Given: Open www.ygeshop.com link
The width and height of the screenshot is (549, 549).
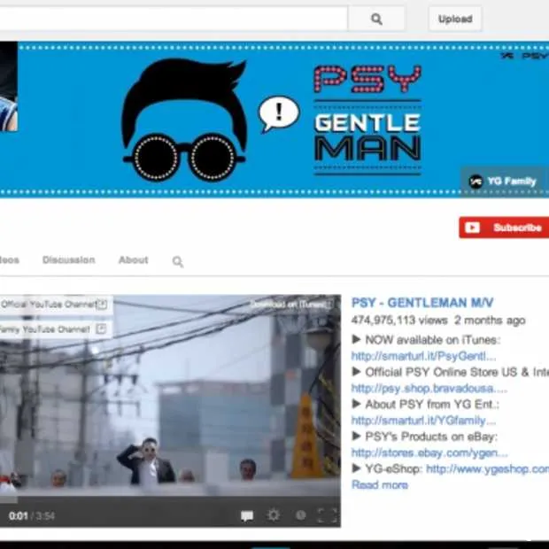Looking at the screenshot, I should (487, 468).
